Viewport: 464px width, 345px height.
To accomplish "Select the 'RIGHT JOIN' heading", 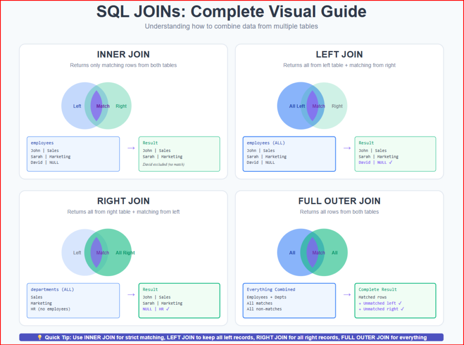I will pos(123,201).
